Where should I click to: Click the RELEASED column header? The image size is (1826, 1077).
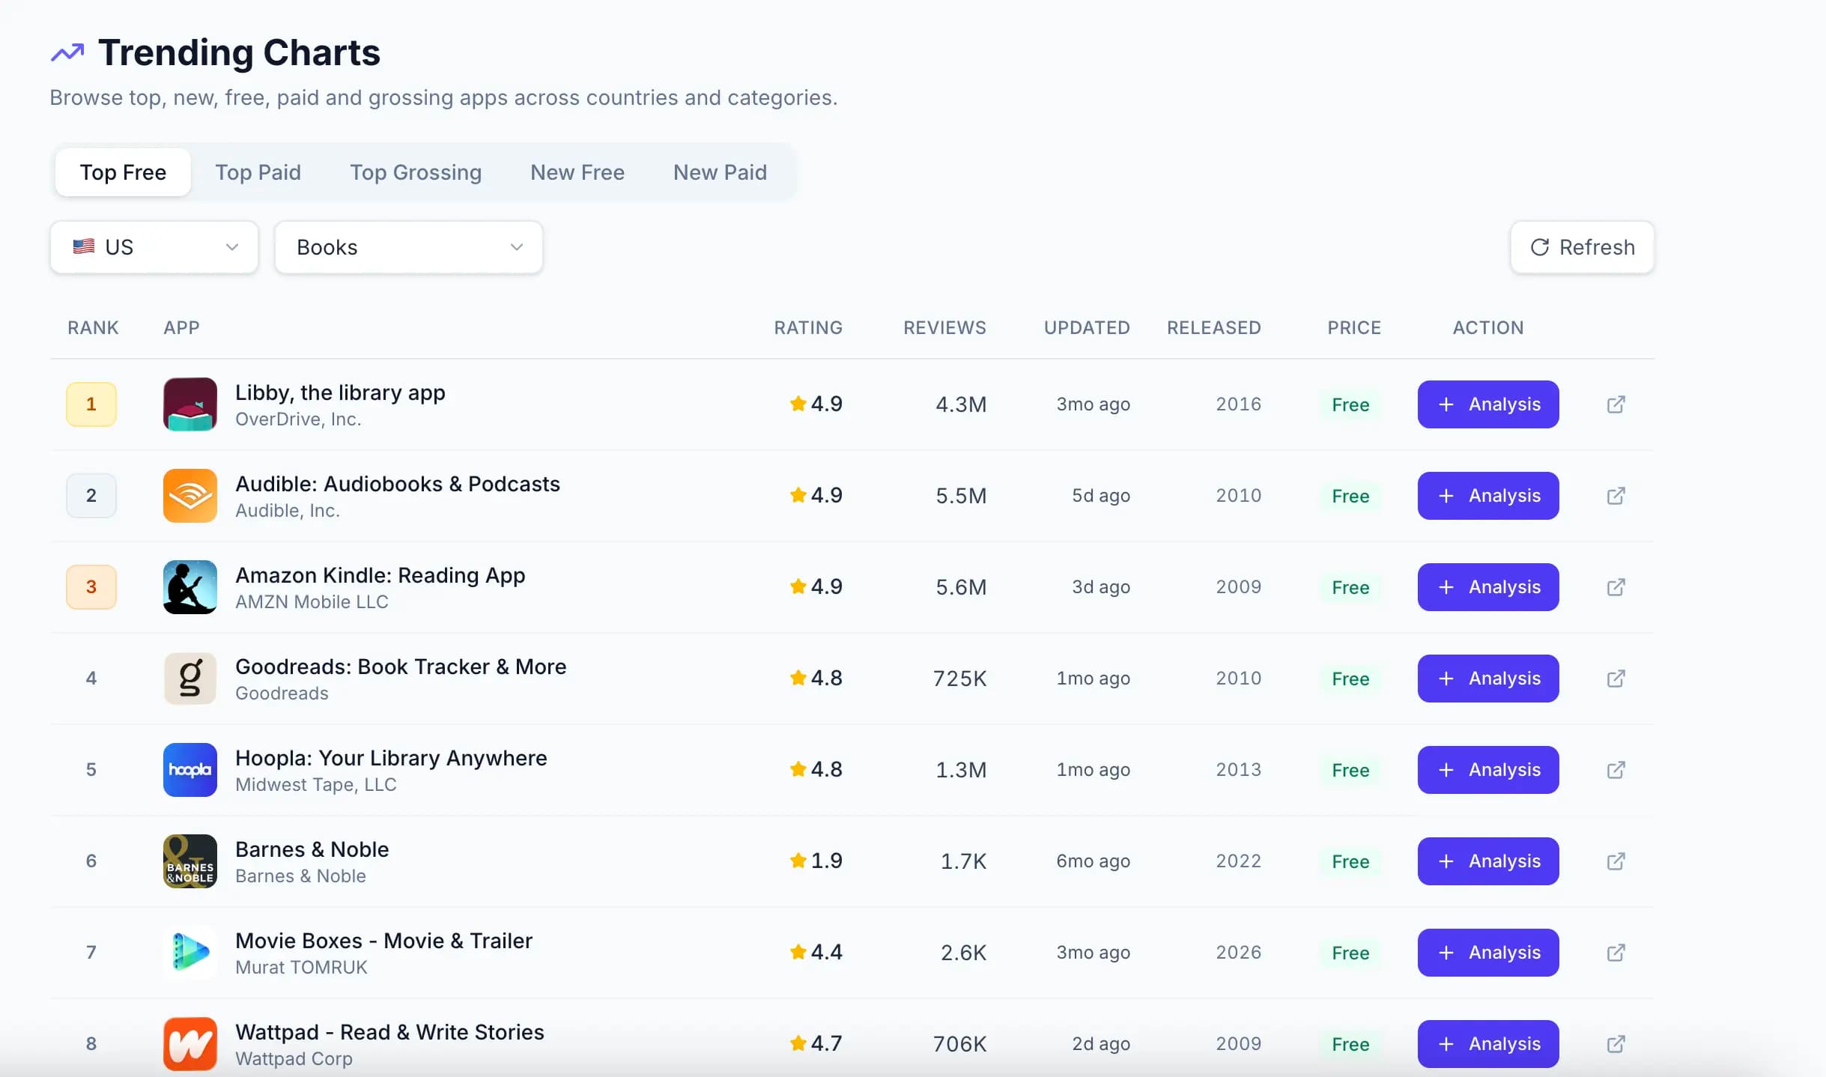[x=1214, y=328]
